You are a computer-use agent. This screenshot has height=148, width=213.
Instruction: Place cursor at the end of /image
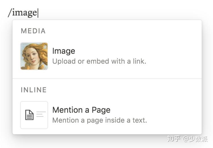[x=38, y=13]
